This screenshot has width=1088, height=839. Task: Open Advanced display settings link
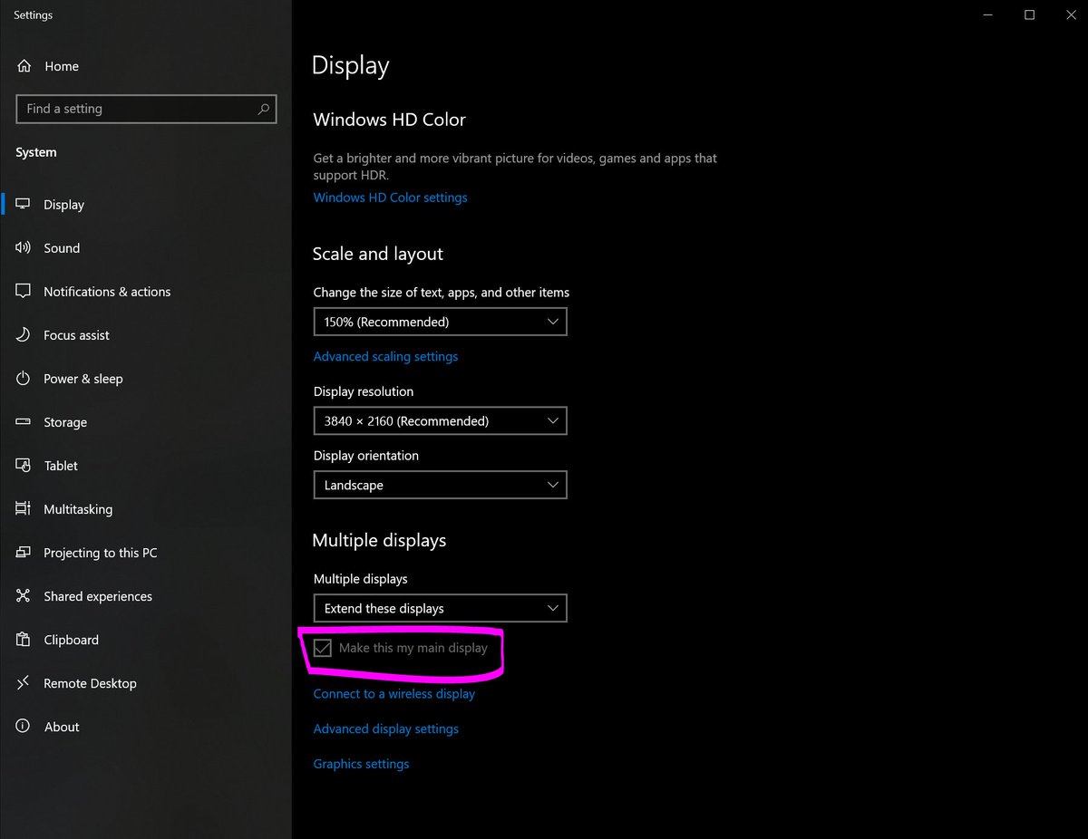[385, 728]
